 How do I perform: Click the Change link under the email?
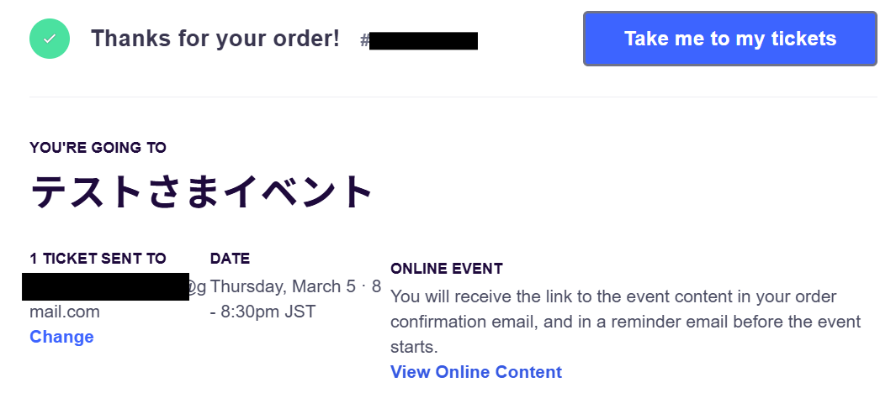61,337
